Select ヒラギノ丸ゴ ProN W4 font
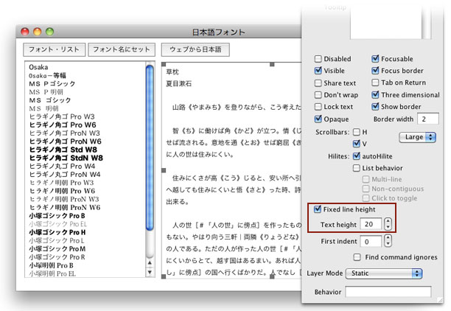This screenshot has width=451, height=311. point(65,175)
